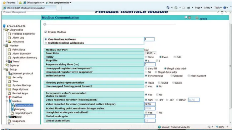Click the admin user lock icon
Screen dimensions: 232x130
pyautogui.click(x=197, y=18)
